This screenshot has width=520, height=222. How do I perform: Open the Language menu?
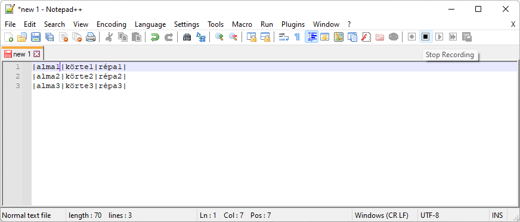[x=150, y=24]
